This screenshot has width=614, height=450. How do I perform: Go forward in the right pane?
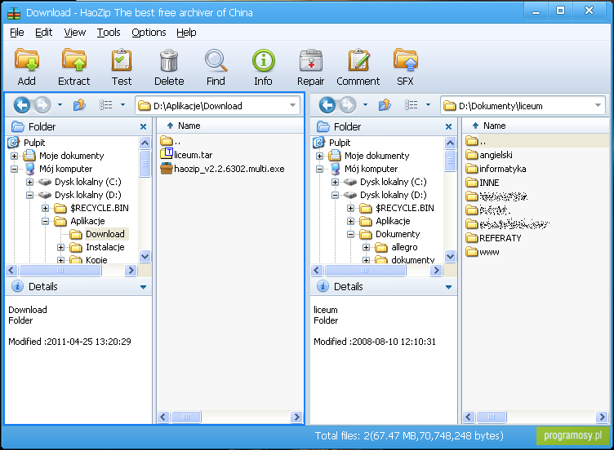(348, 105)
